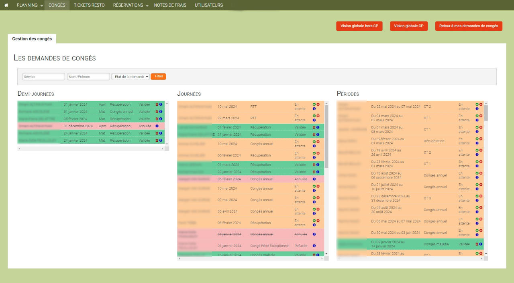Approve the 10 mai 2024 RTT request
Screen dimensions: 514x283
pyautogui.click(x=314, y=104)
